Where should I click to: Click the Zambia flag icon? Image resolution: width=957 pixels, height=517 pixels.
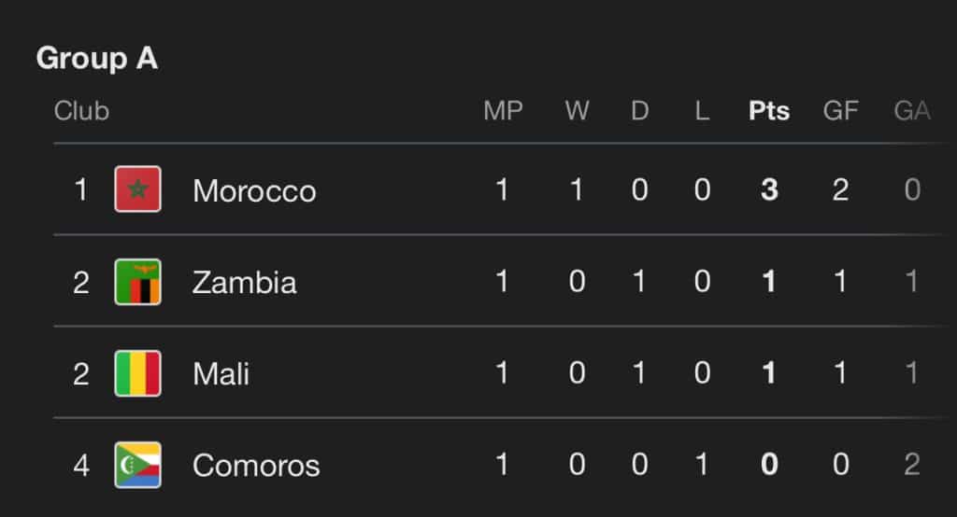pyautogui.click(x=137, y=282)
